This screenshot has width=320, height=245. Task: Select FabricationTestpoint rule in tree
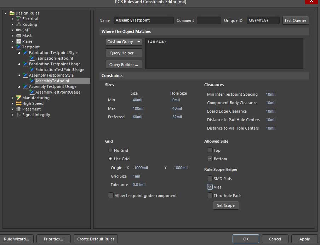click(54, 58)
